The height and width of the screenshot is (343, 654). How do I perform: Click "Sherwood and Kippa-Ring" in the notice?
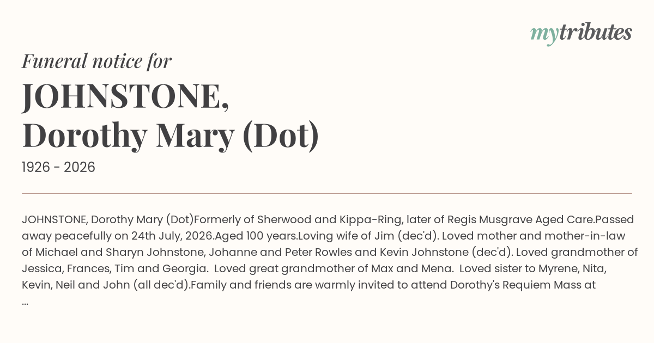(330, 220)
